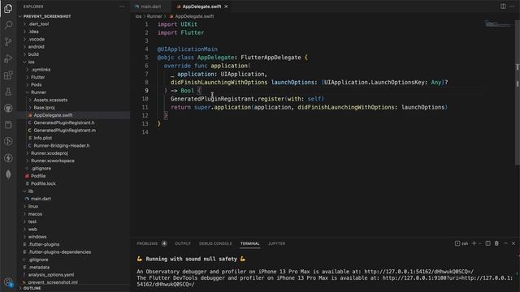Open the Explorer more actions ellipsis

pos(122,6)
